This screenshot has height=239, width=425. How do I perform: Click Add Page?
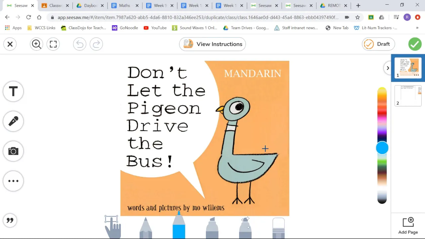coord(408,226)
